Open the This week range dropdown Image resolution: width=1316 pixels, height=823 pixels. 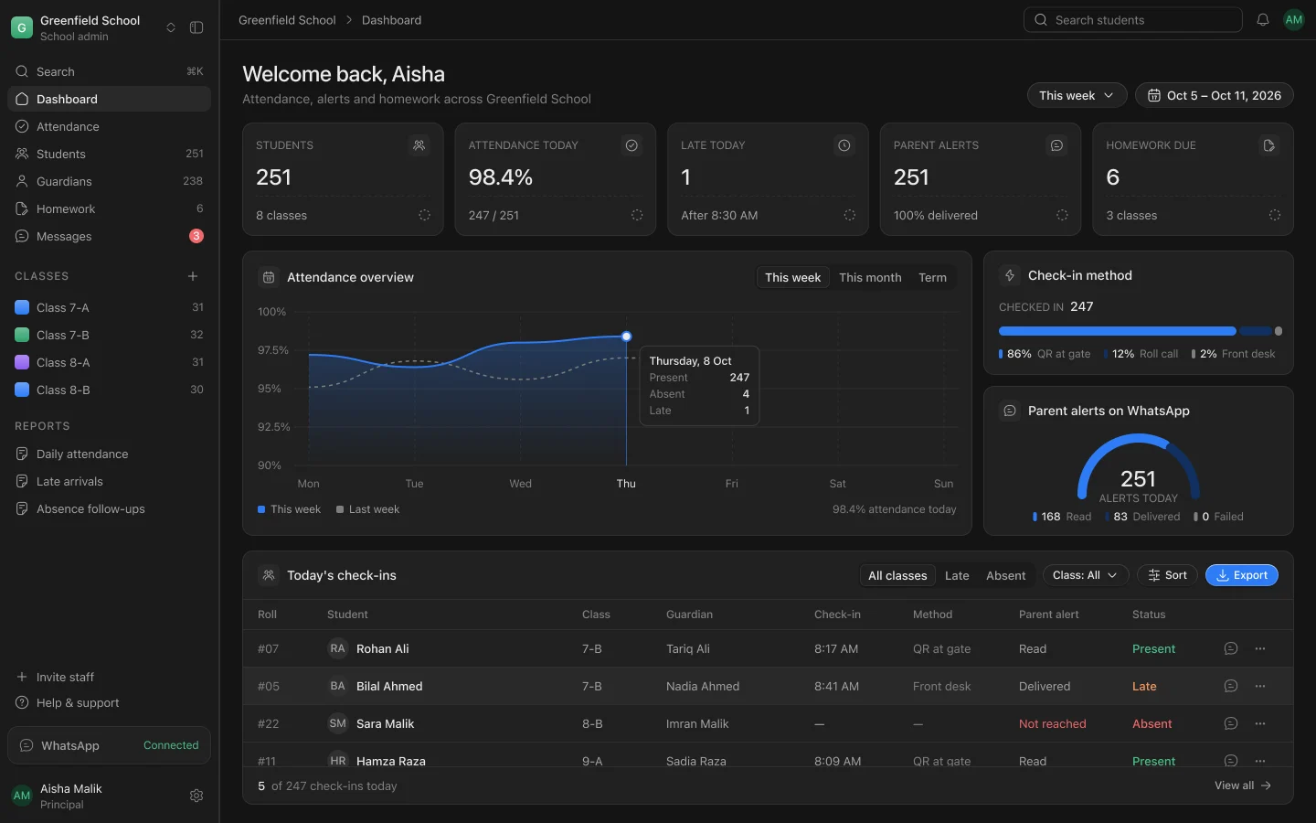[1077, 95]
